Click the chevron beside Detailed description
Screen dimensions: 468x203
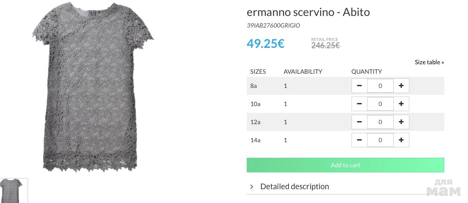click(252, 187)
